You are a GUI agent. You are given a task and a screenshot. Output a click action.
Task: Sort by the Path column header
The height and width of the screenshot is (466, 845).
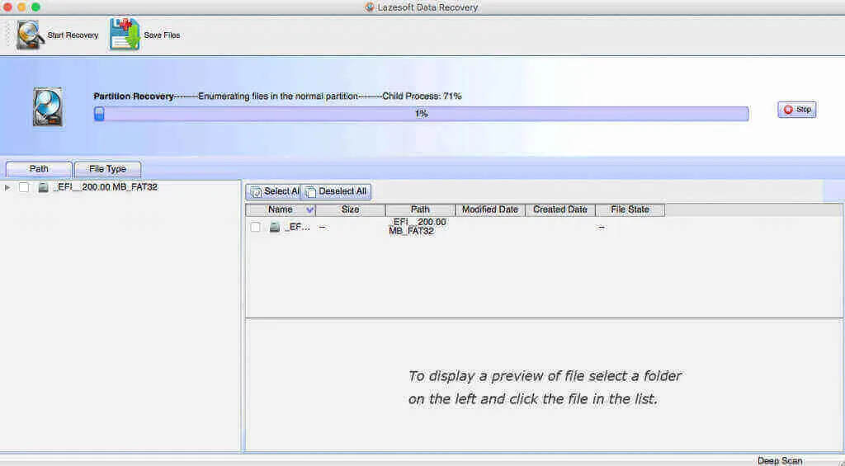pyautogui.click(x=420, y=209)
